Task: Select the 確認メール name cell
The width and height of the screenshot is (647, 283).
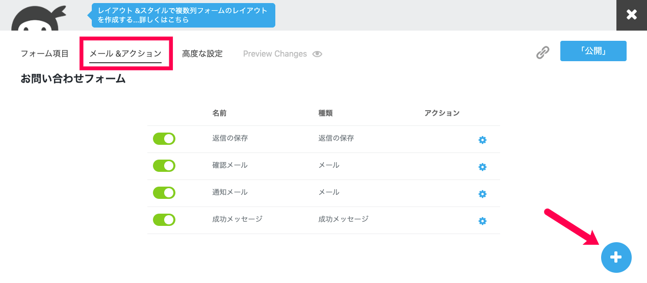Action: tap(230, 165)
